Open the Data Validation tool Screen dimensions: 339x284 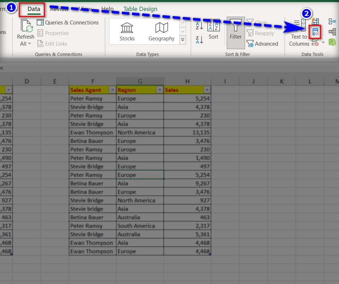pos(315,42)
